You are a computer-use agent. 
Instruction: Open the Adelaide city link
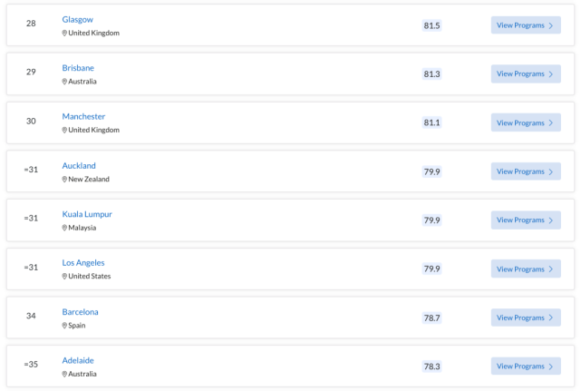(x=78, y=360)
